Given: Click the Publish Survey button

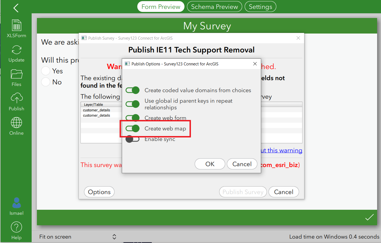Looking at the screenshot, I should [243, 192].
